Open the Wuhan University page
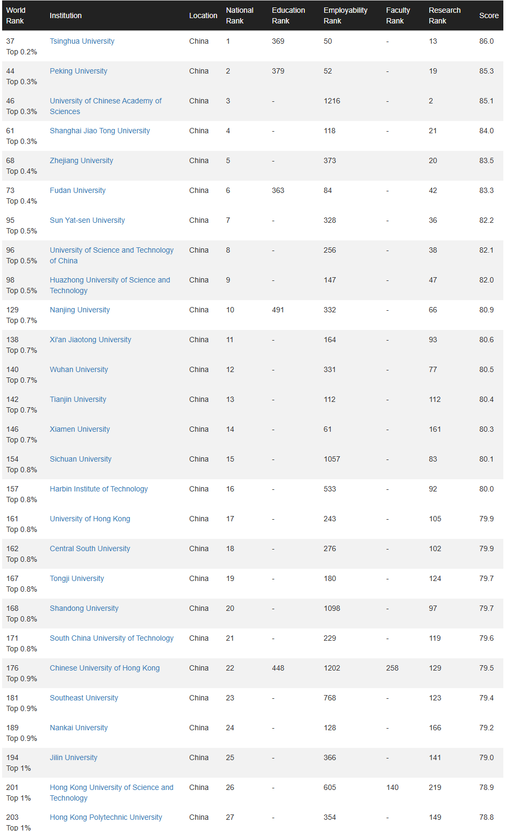 tap(78, 369)
